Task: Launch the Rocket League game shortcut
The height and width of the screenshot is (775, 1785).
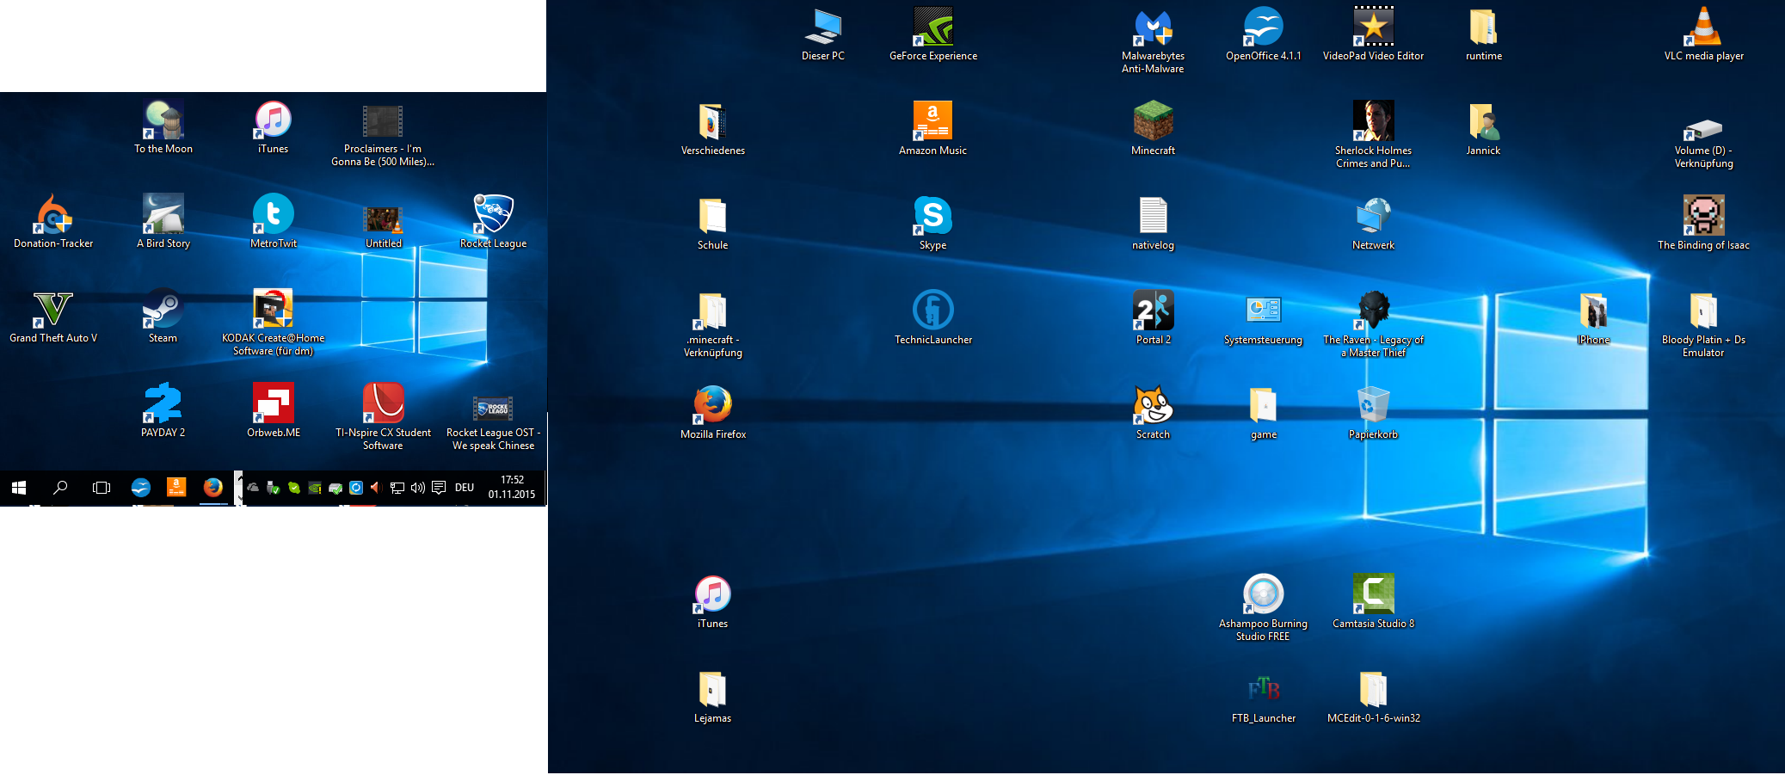Action: tap(493, 222)
